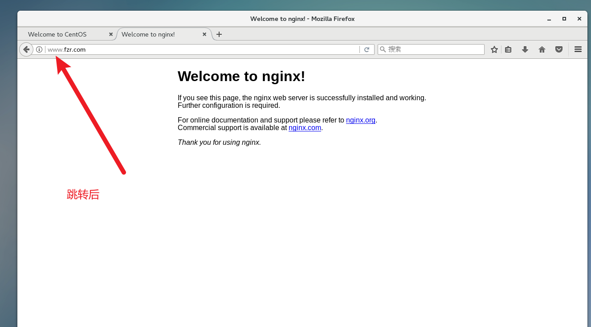Click 'Further configuration is required.' text
This screenshot has width=591, height=327.
pos(229,106)
